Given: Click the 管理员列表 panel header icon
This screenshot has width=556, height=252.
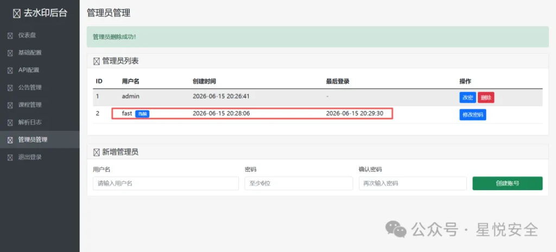Looking at the screenshot, I should coord(96,61).
